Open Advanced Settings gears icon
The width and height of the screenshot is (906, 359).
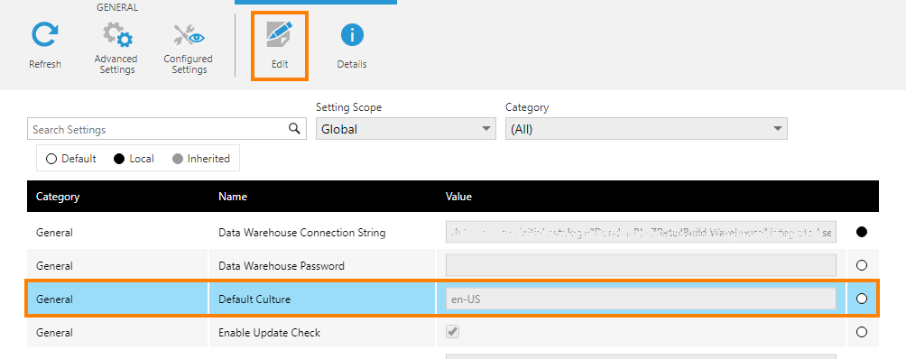click(x=117, y=34)
